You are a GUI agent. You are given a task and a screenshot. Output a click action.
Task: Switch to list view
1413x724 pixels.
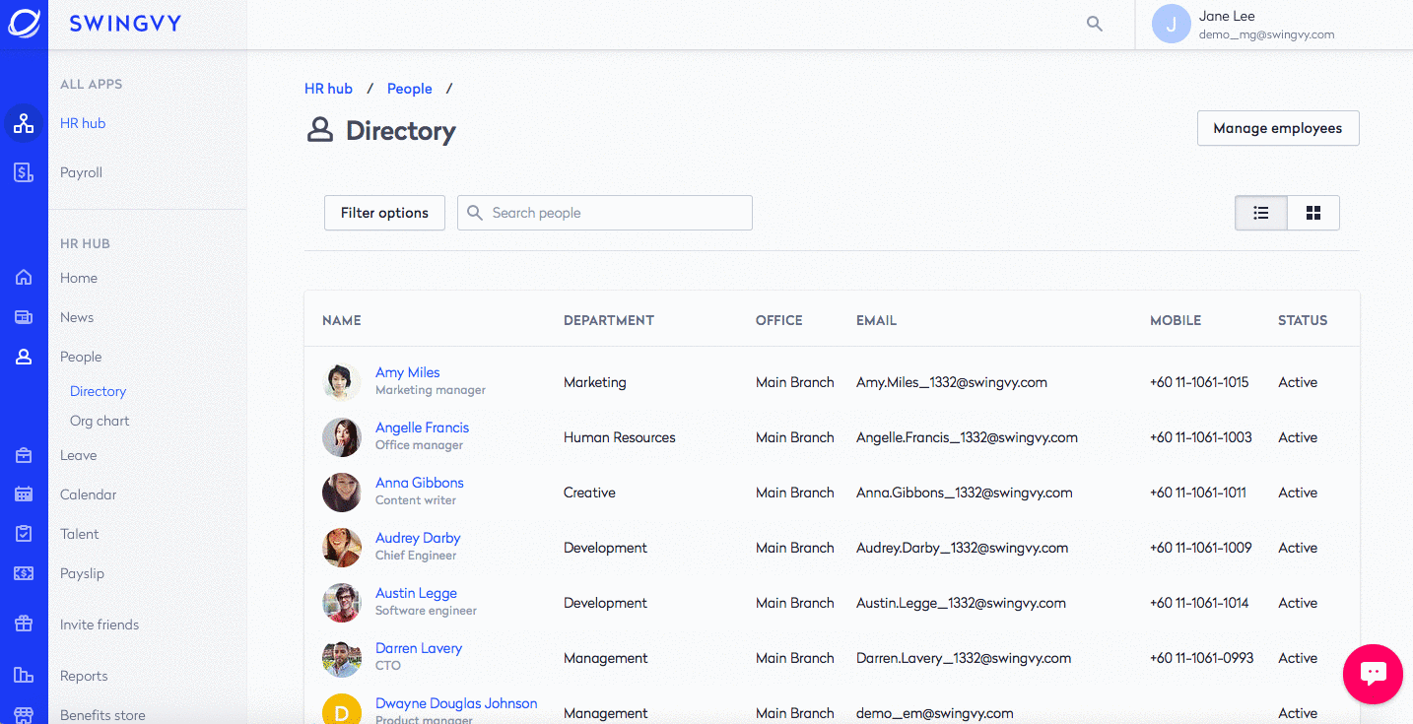[1261, 213]
